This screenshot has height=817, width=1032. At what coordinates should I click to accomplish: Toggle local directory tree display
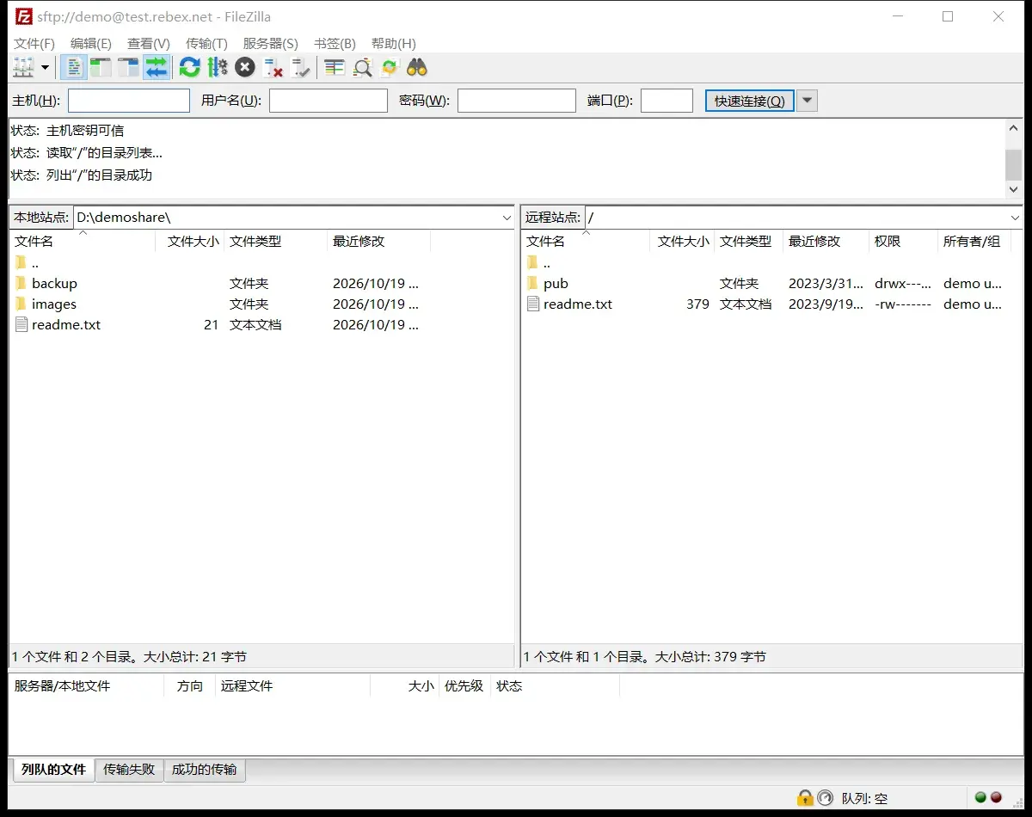pyautogui.click(x=101, y=67)
